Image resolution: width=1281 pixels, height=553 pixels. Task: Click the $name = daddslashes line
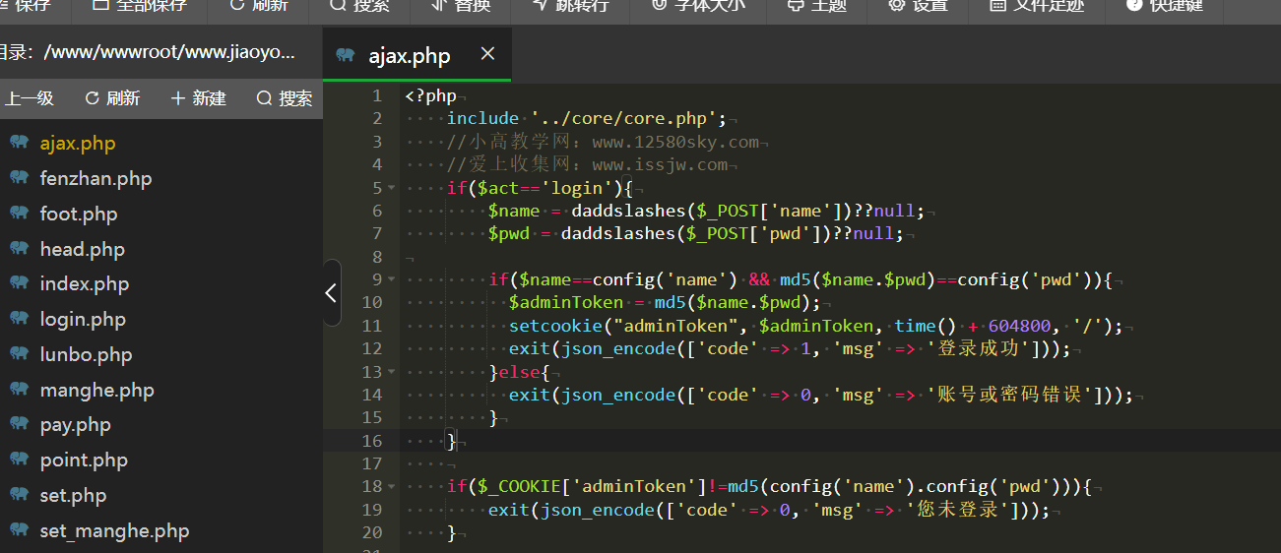click(x=707, y=211)
